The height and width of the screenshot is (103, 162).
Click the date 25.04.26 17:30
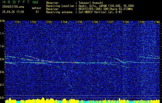pyautogui.click(x=13, y=12)
